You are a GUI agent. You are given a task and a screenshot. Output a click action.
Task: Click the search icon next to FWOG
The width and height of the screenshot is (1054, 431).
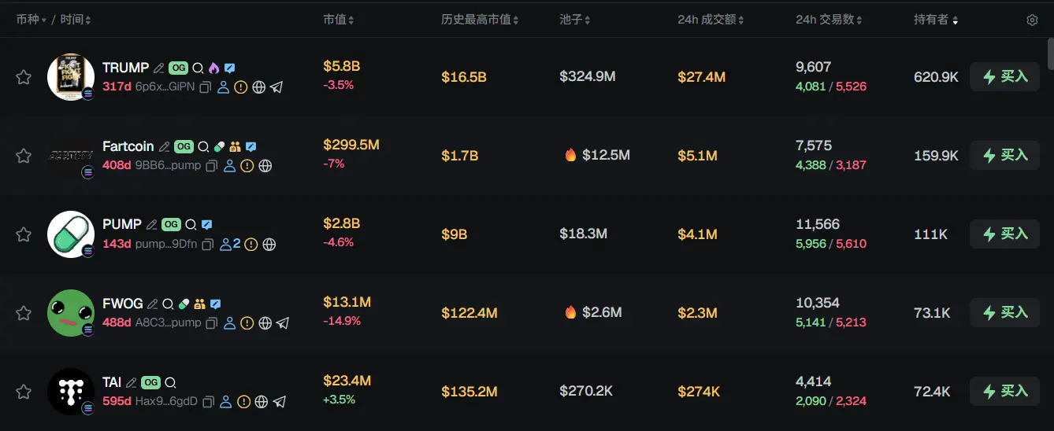(x=168, y=304)
